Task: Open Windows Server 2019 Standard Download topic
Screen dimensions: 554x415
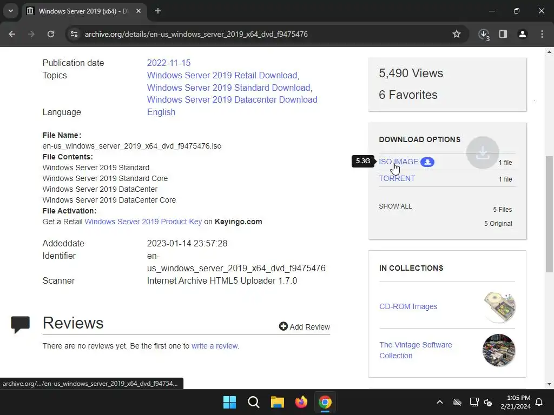Action: [x=229, y=88]
